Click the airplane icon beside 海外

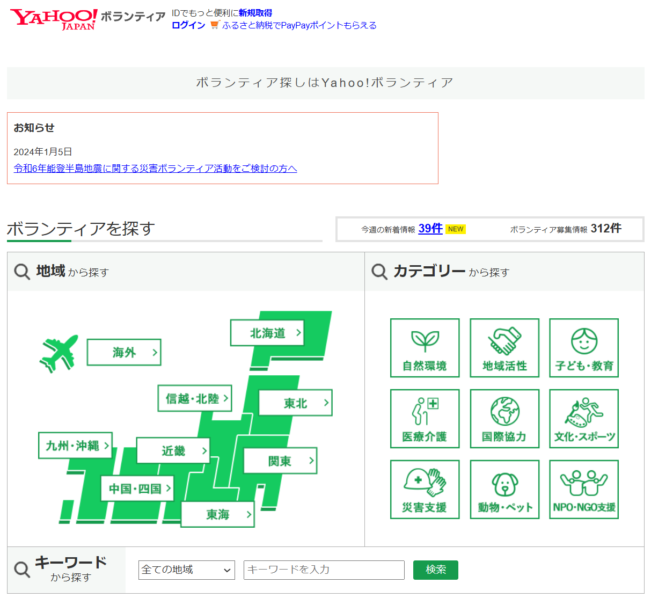click(59, 353)
